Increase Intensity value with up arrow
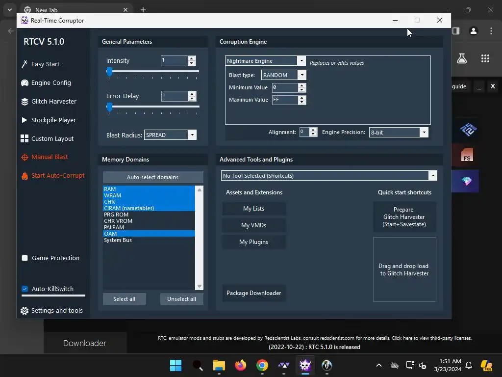Image resolution: width=502 pixels, height=377 pixels. click(192, 59)
